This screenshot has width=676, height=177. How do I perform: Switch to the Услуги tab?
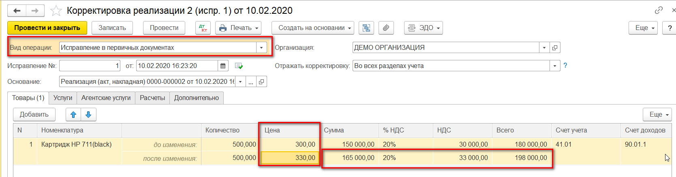pyautogui.click(x=63, y=98)
